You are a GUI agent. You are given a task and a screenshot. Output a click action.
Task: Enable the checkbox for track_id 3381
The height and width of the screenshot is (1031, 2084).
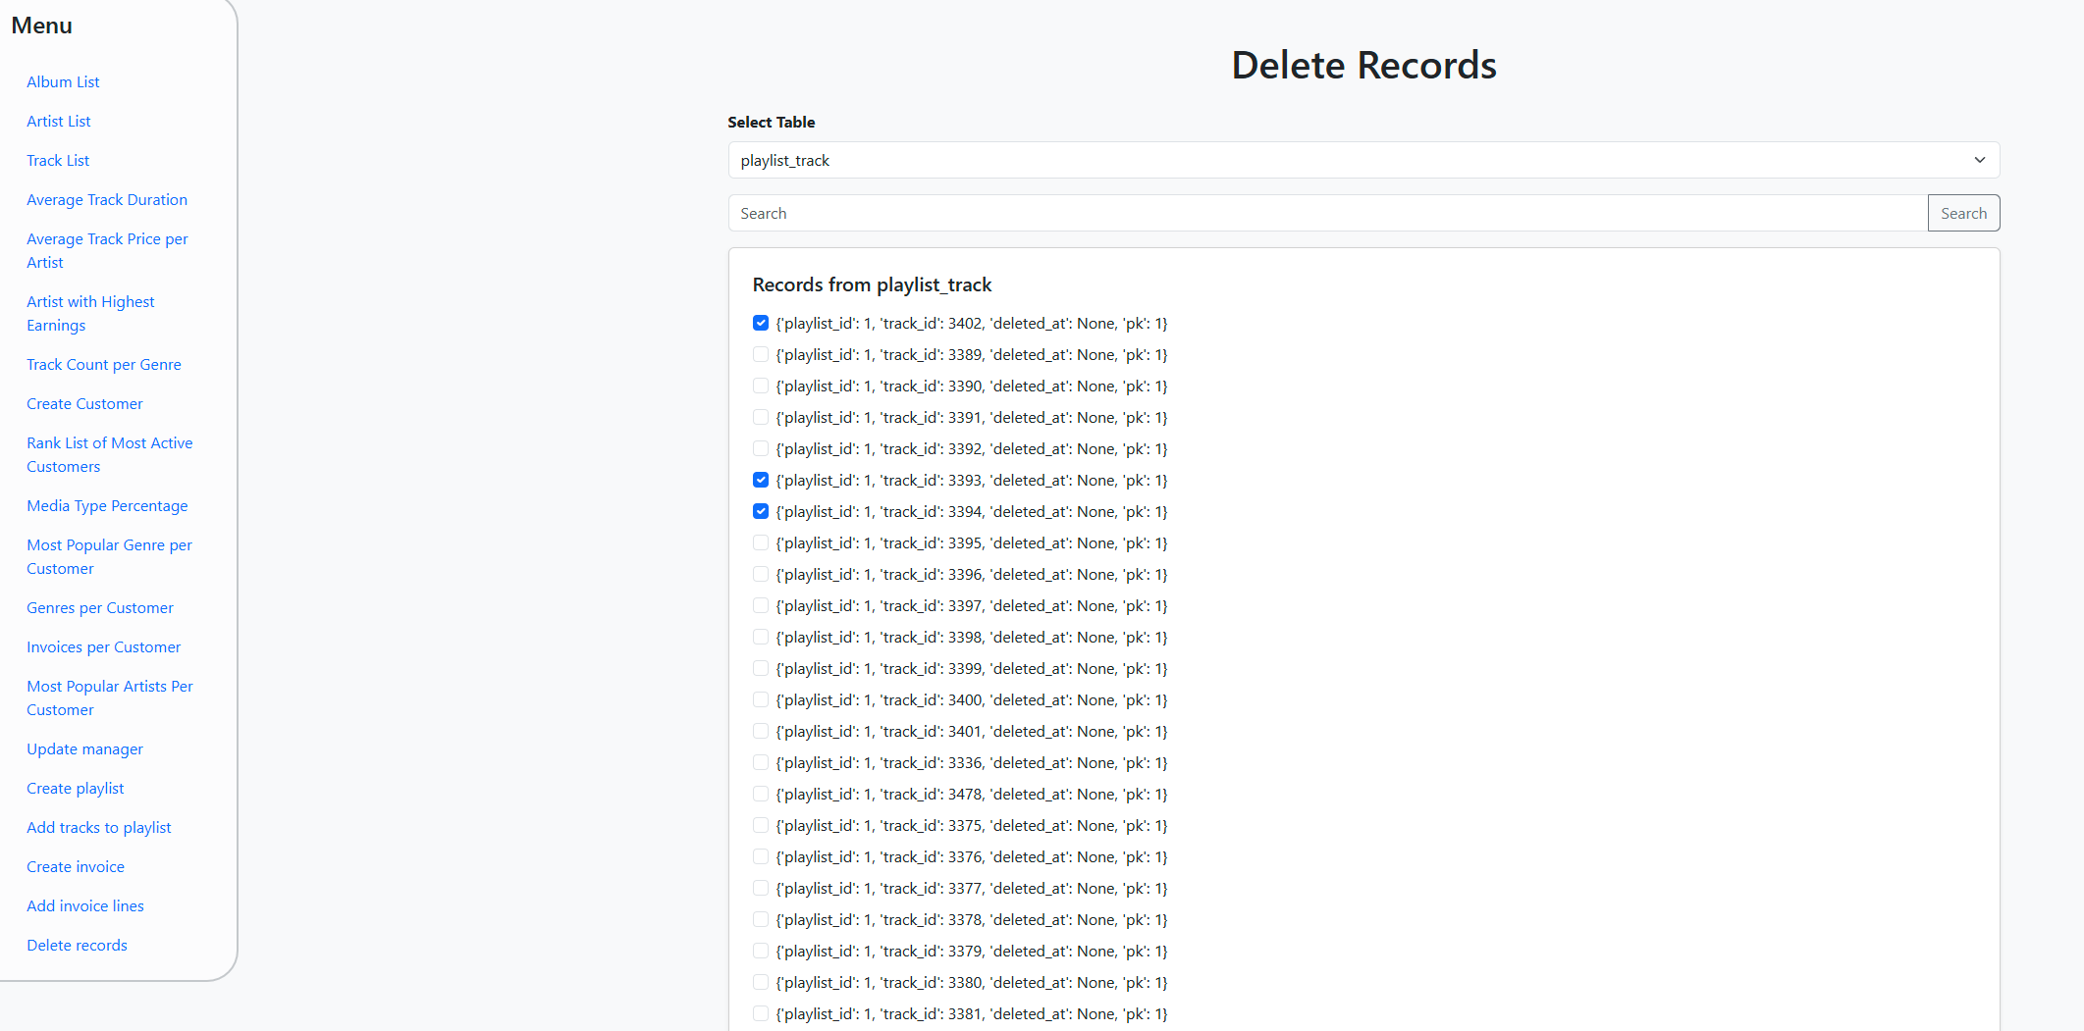pyautogui.click(x=761, y=1013)
